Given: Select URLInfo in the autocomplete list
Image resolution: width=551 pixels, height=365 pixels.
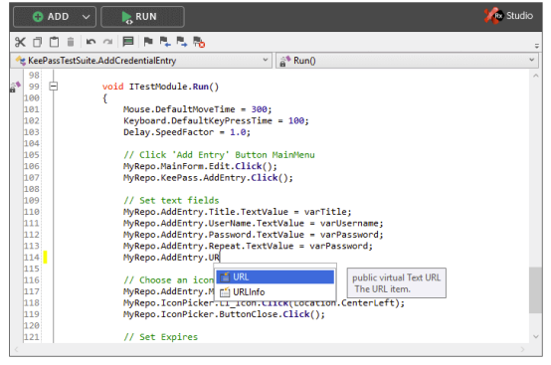Looking at the screenshot, I should click(275, 292).
